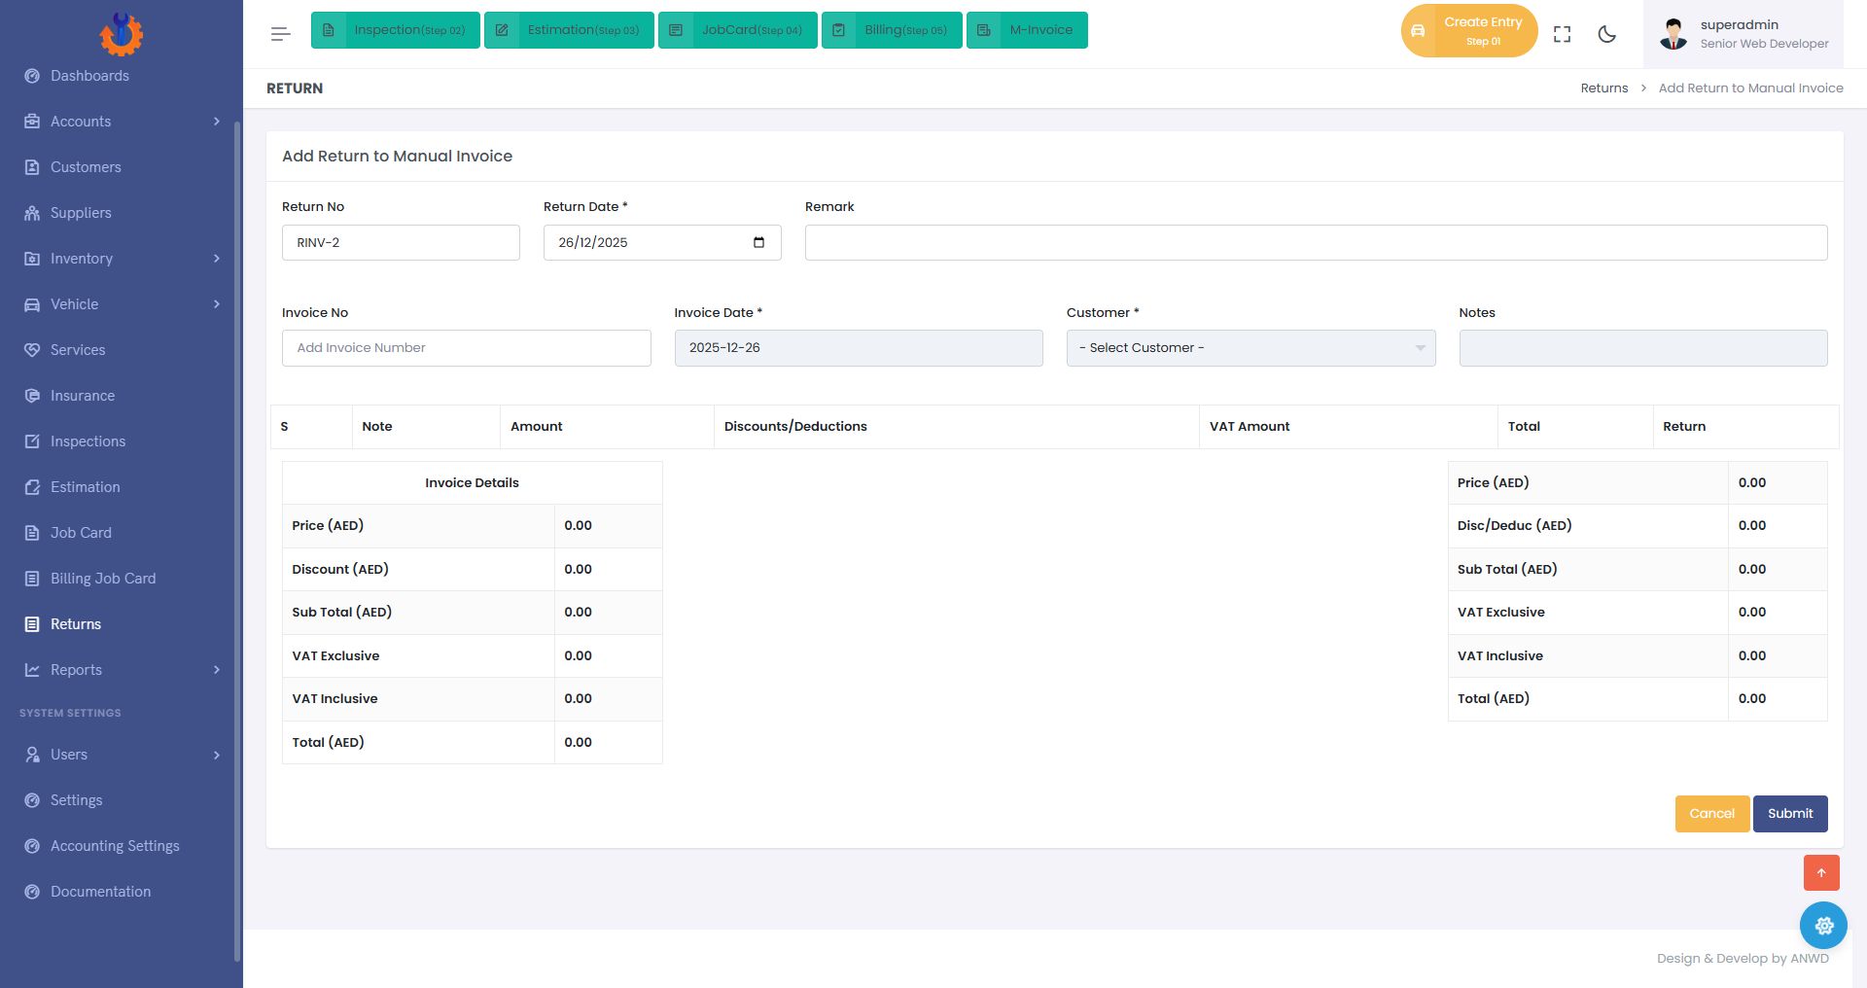The height and width of the screenshot is (988, 1867).
Task: Click the Documentation sidebar icon
Action: tap(32, 892)
